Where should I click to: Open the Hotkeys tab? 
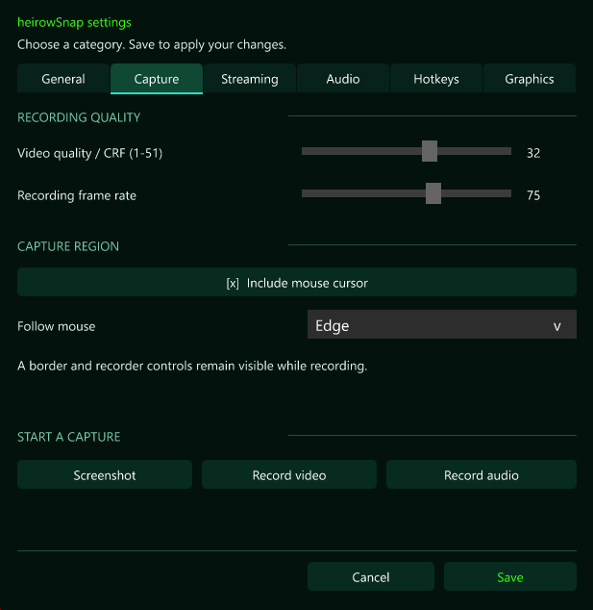point(436,79)
